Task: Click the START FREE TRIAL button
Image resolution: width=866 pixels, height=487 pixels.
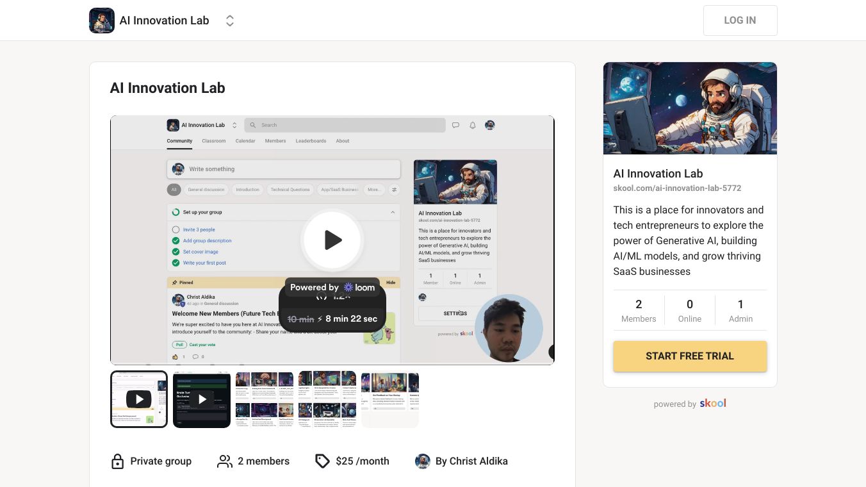Action: click(690, 356)
